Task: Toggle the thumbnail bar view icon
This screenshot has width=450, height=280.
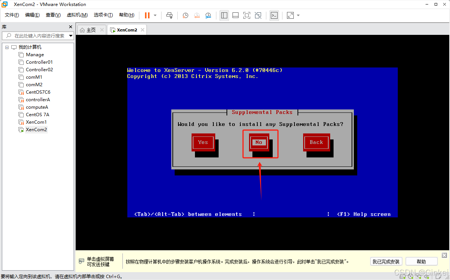Action: 236,15
